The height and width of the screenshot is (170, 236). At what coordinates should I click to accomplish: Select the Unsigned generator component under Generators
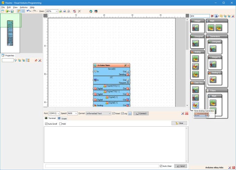(213, 49)
